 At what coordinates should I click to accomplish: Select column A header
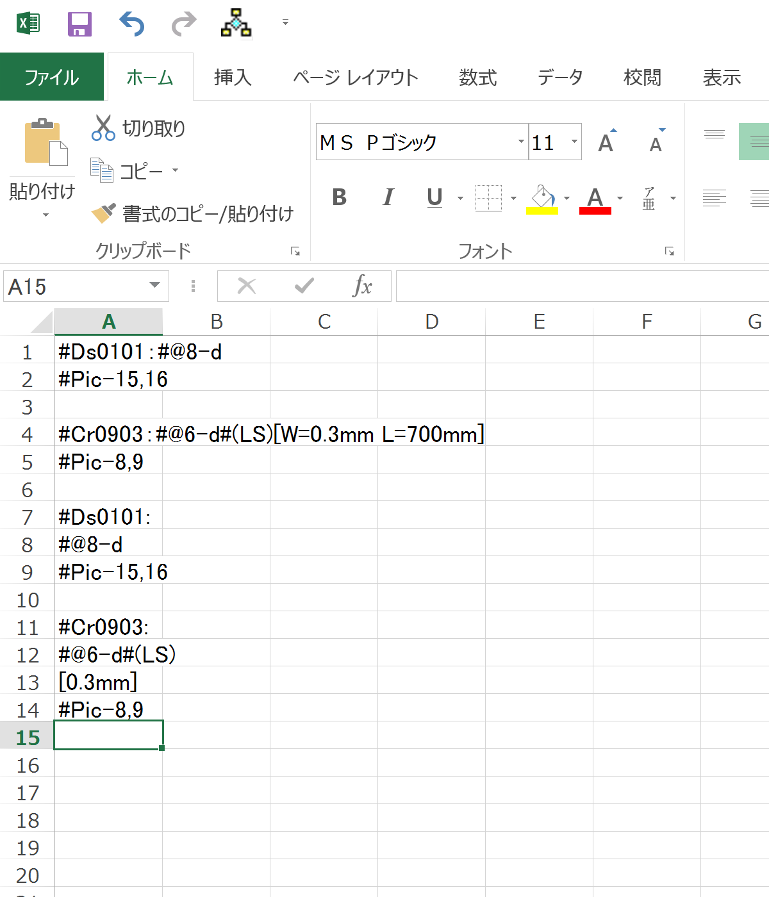[x=109, y=322]
